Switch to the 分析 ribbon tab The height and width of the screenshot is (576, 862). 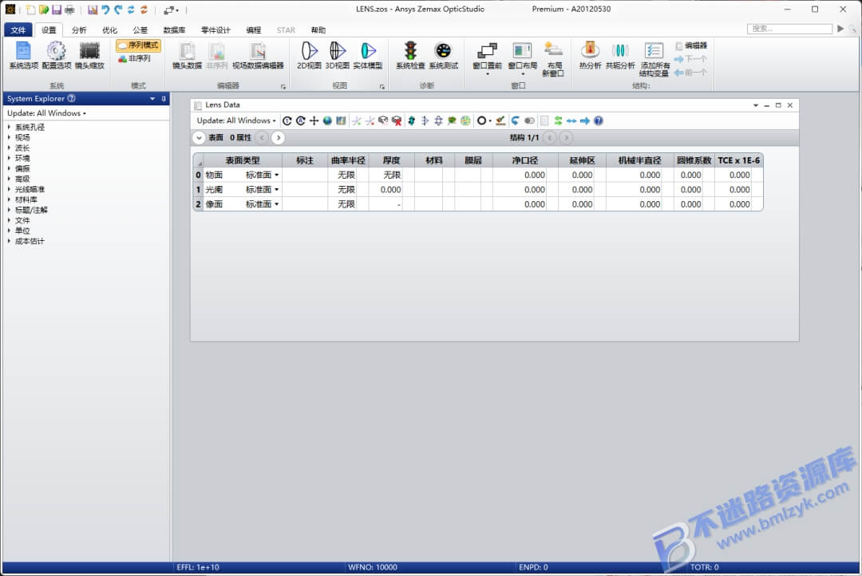79,30
